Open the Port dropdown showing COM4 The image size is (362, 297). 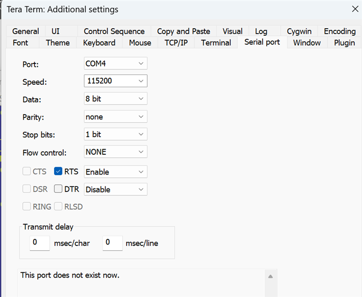click(x=116, y=63)
